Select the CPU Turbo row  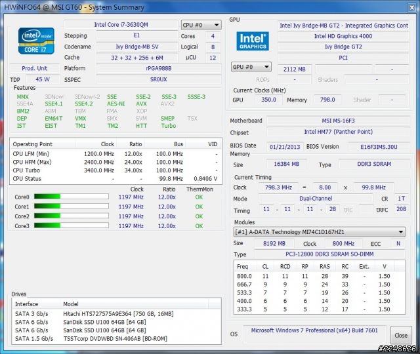tap(115, 170)
